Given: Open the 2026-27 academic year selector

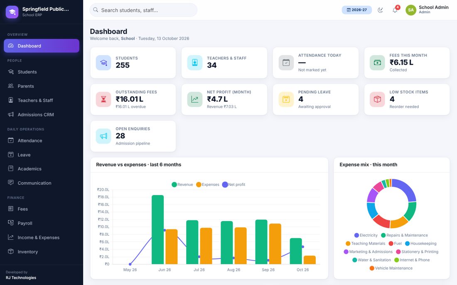Looking at the screenshot, I should click(x=357, y=10).
